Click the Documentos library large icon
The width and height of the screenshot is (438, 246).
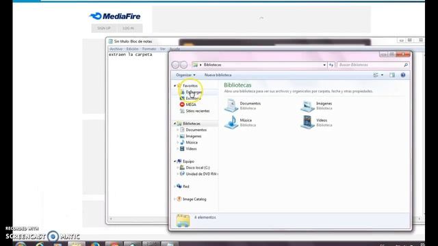[231, 105]
